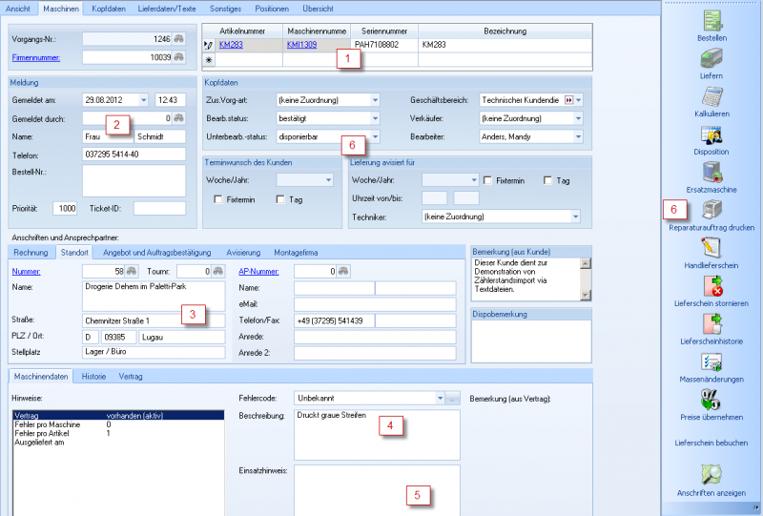Open the Historie tab

93,377
